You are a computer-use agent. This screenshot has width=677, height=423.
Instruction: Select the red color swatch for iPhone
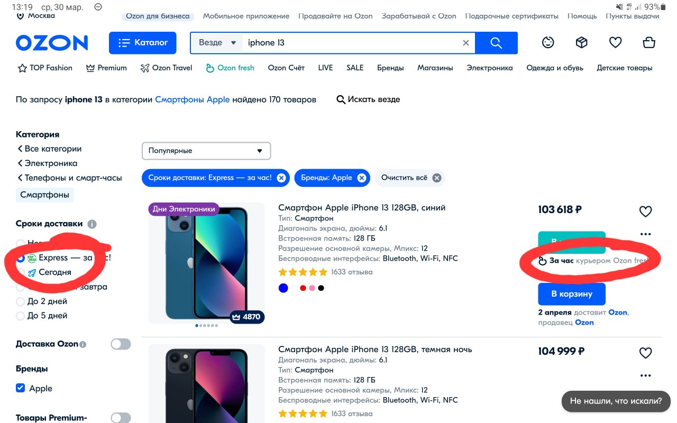pyautogui.click(x=303, y=288)
